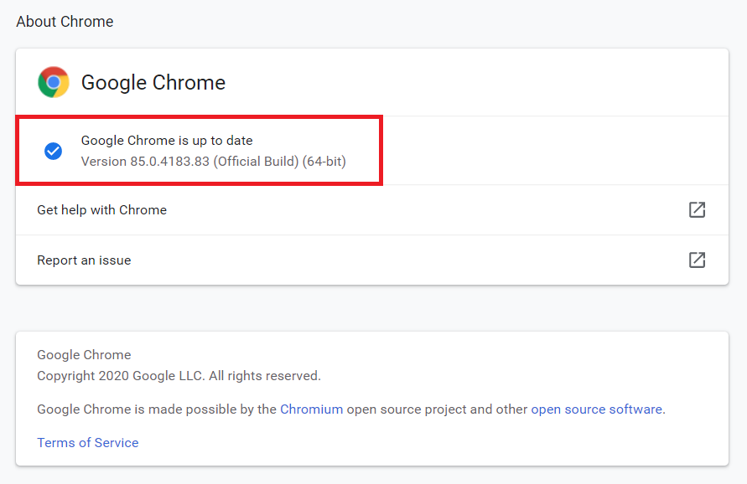Image resolution: width=747 pixels, height=484 pixels.
Task: Click the Google Chrome is up to date text
Action: (167, 141)
